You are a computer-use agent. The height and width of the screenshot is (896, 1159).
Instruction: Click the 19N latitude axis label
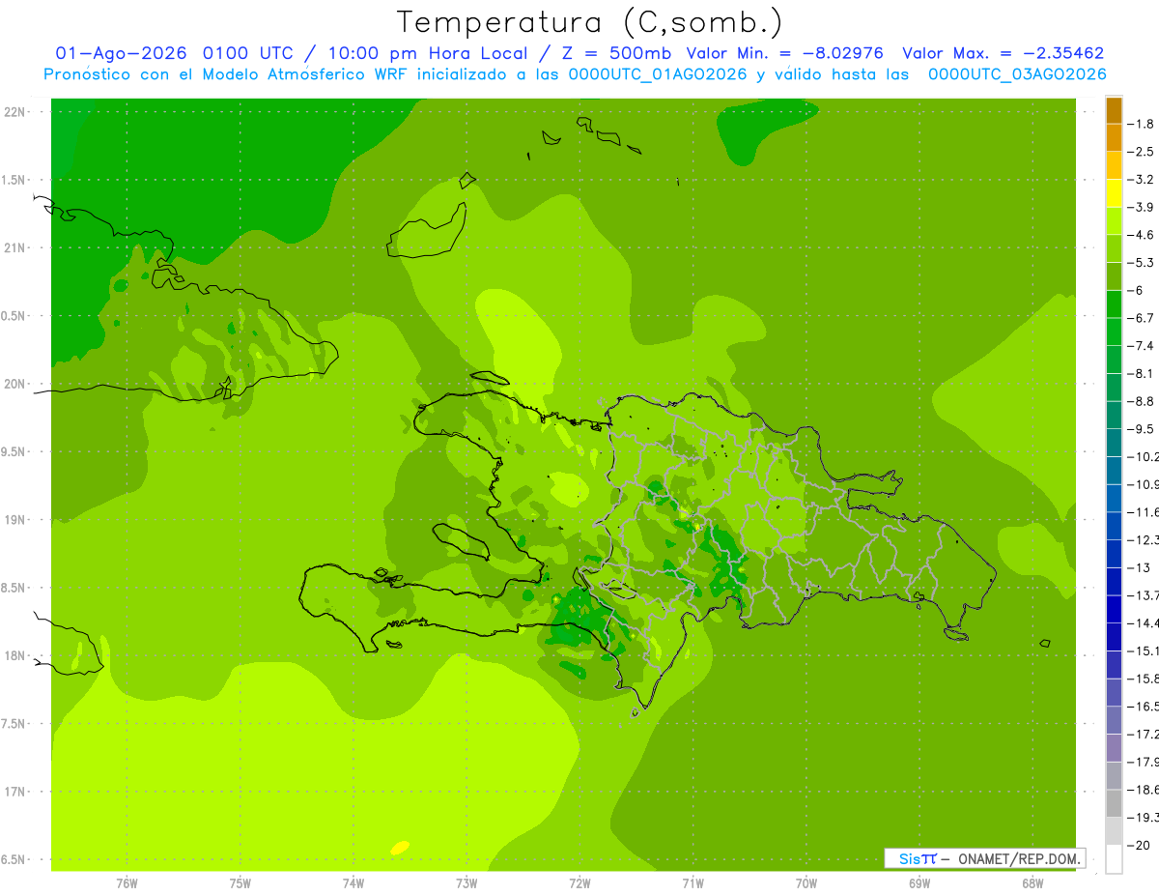[x=14, y=520]
